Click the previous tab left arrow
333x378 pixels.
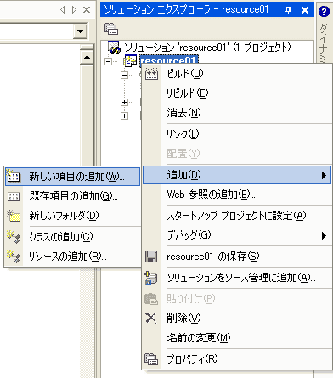click(63, 10)
